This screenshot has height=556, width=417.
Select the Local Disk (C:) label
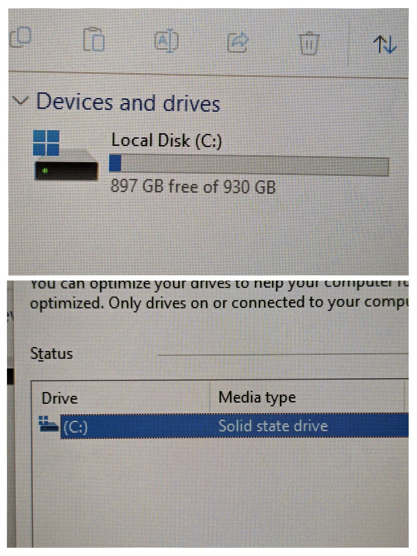(166, 141)
